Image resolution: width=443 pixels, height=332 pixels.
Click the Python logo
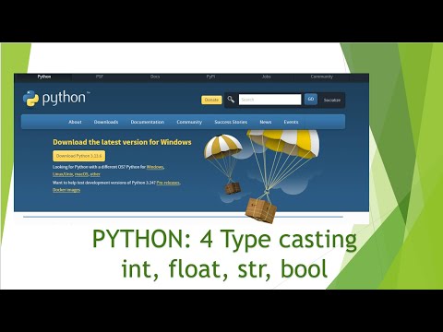(56, 99)
